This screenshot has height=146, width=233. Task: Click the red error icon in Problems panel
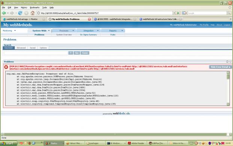6,67
